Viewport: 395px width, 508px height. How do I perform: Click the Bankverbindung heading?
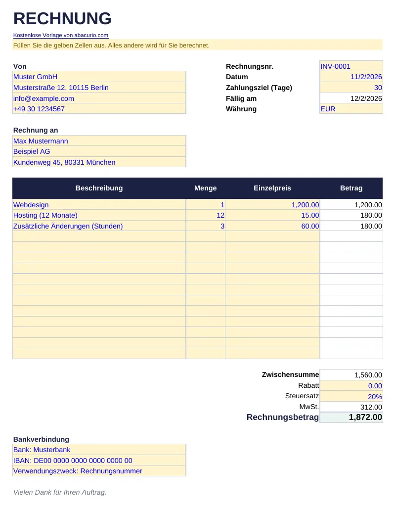[41, 439]
